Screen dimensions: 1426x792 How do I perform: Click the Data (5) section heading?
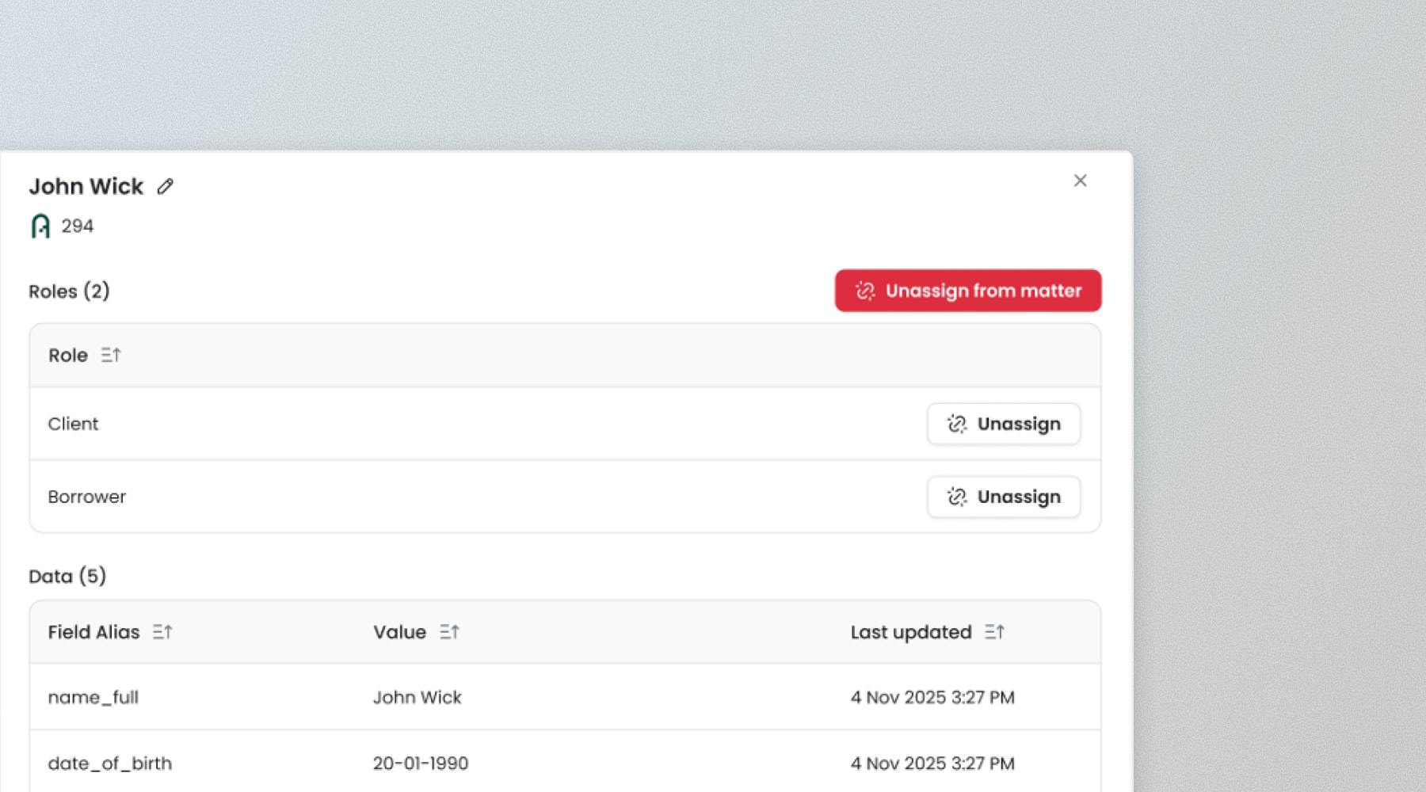67,577
